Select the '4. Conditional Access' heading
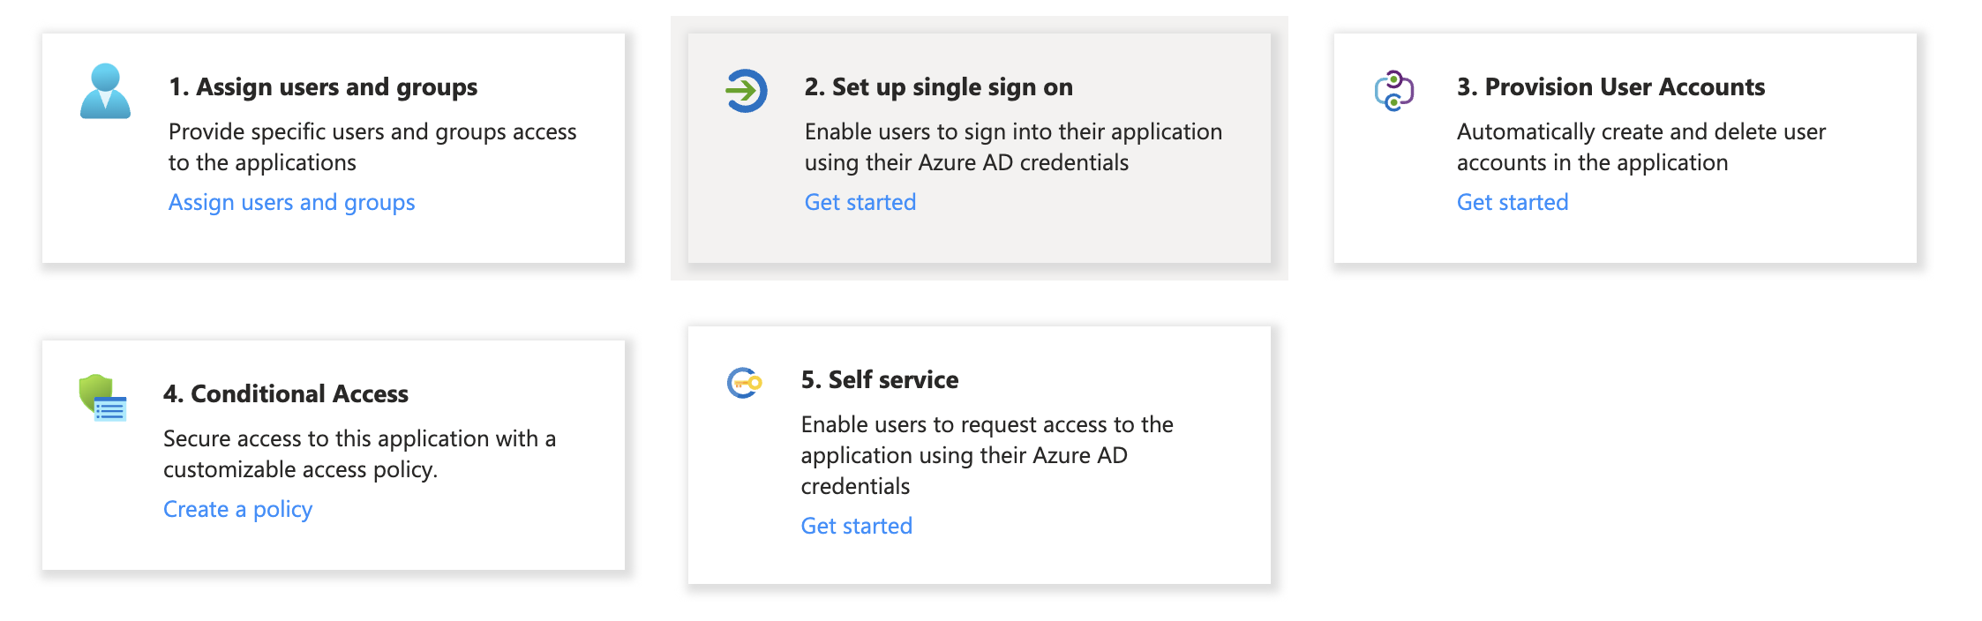1982x621 pixels. [x=286, y=393]
